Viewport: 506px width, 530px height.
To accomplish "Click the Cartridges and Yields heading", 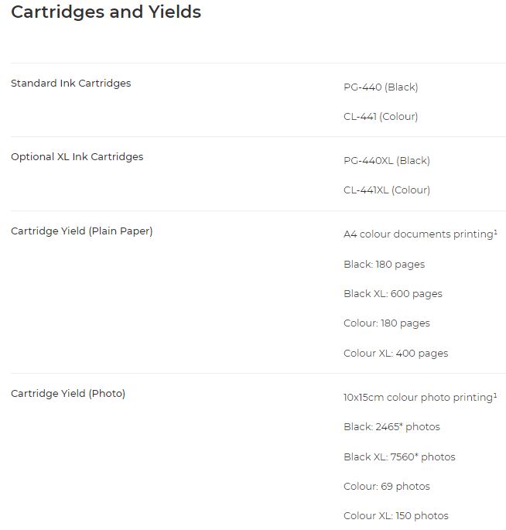I will 106,12.
